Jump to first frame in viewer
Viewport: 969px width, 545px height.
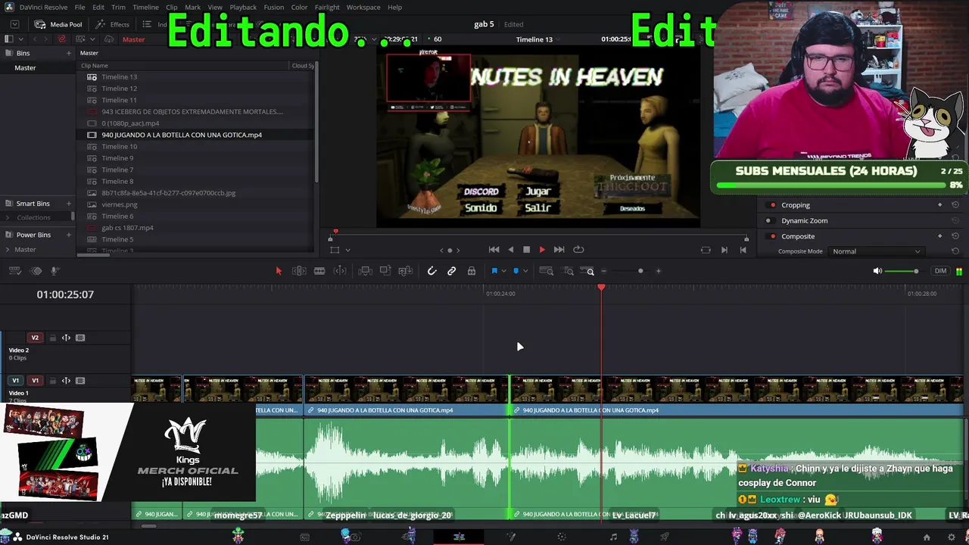click(494, 250)
